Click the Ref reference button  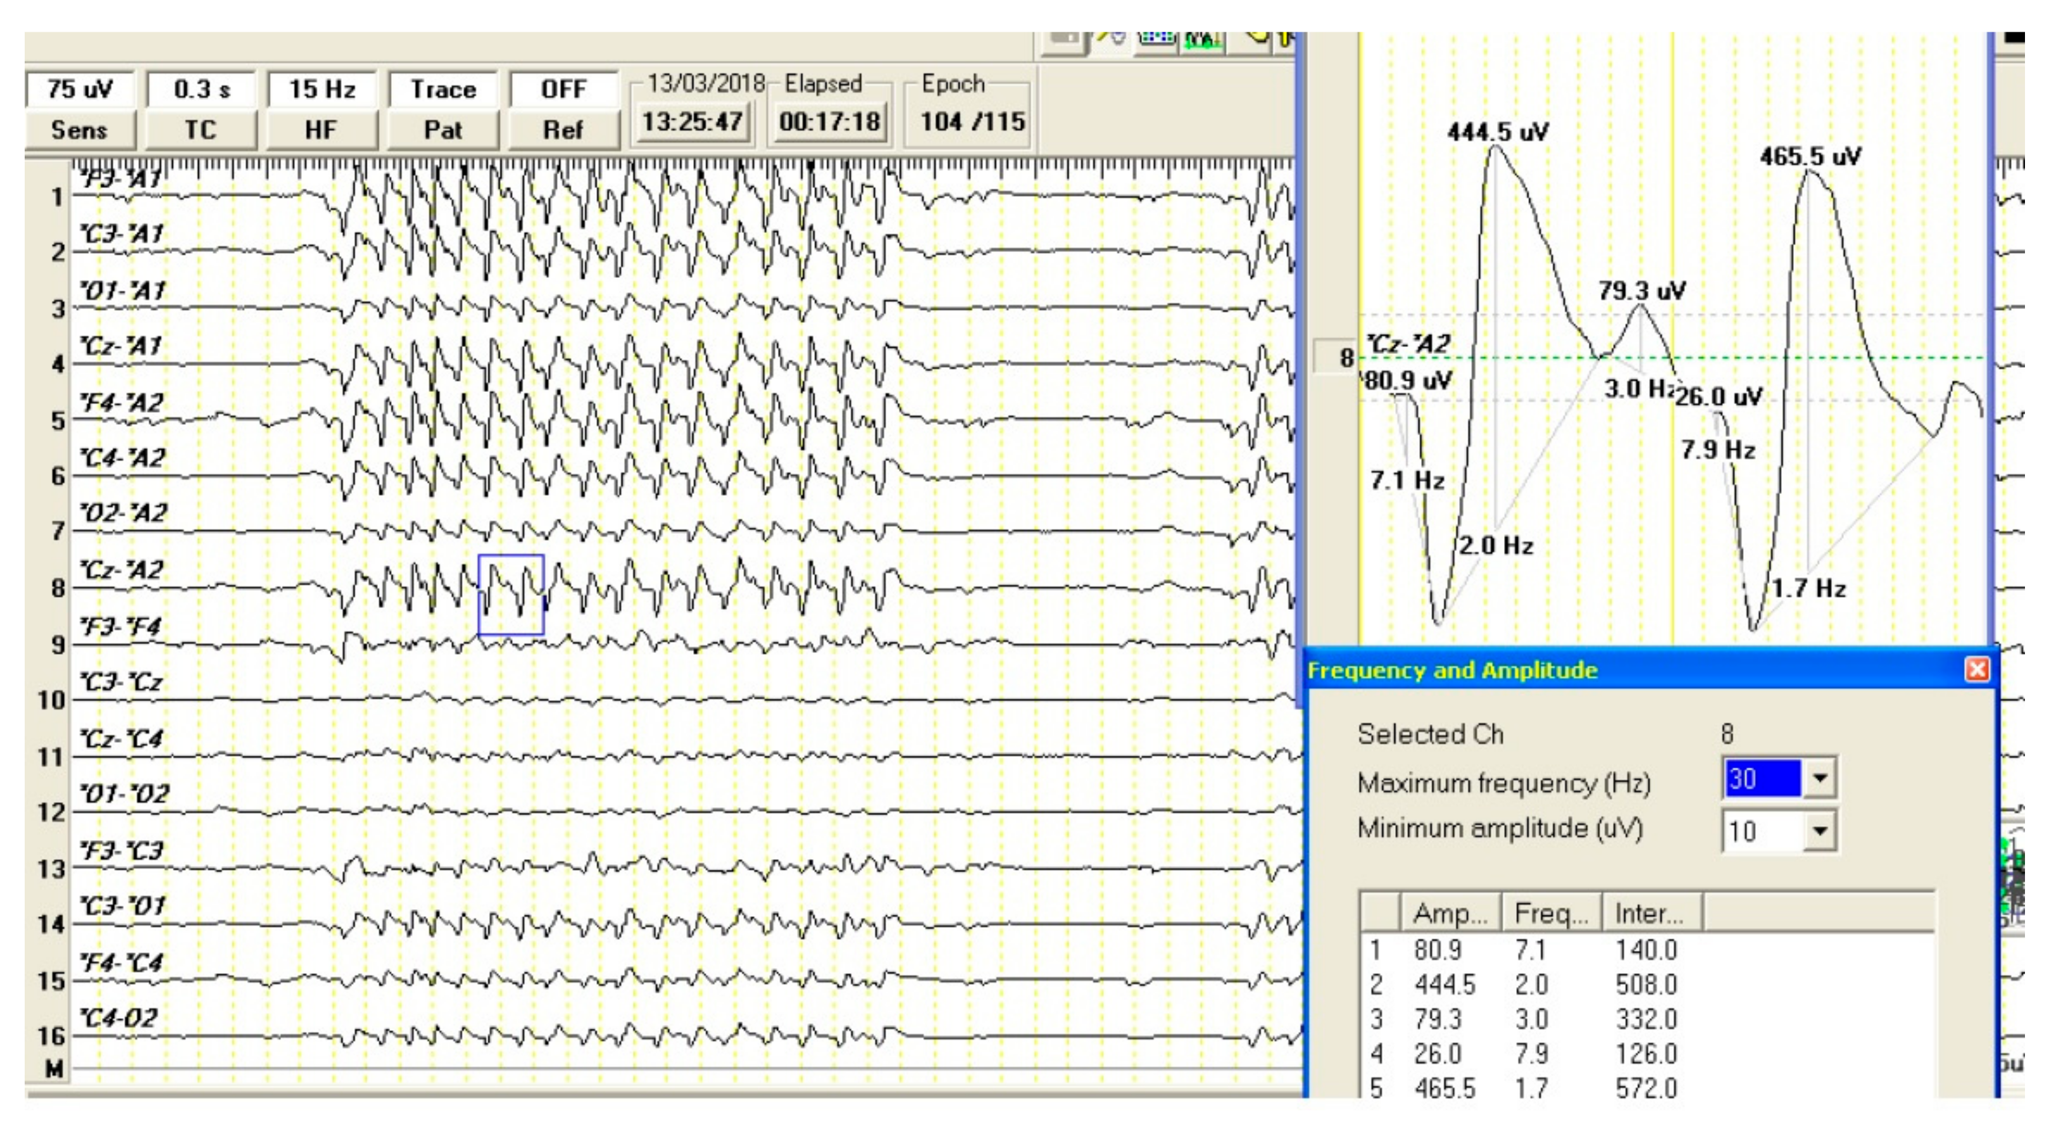coord(563,129)
